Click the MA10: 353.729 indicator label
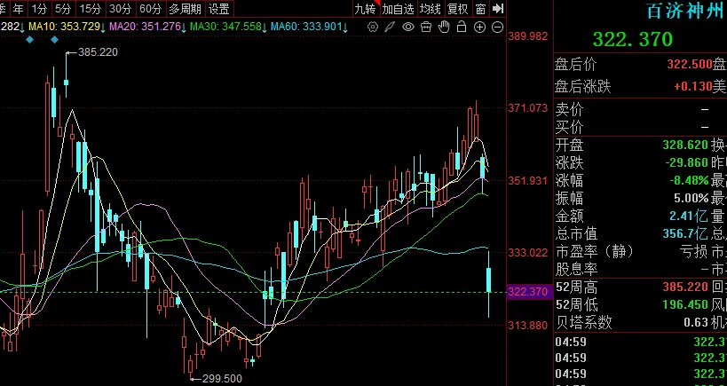The image size is (727, 386). pos(67,27)
